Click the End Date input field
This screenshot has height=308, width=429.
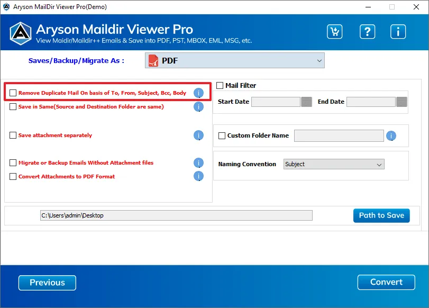(x=371, y=102)
